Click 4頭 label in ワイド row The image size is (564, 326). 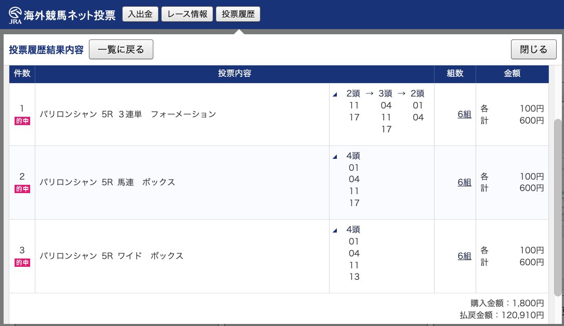(353, 229)
